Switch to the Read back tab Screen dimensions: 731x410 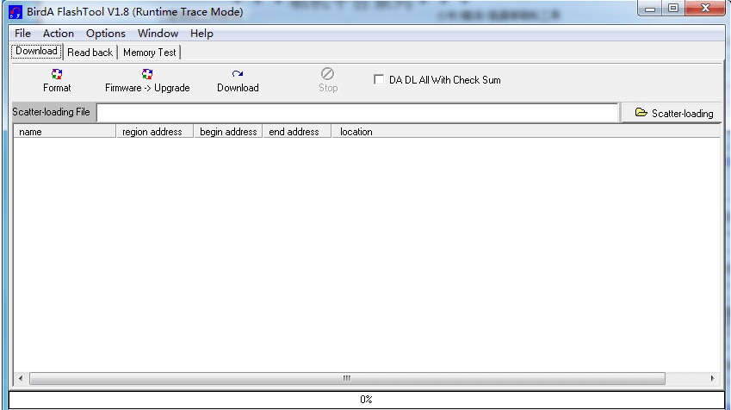pyautogui.click(x=90, y=53)
